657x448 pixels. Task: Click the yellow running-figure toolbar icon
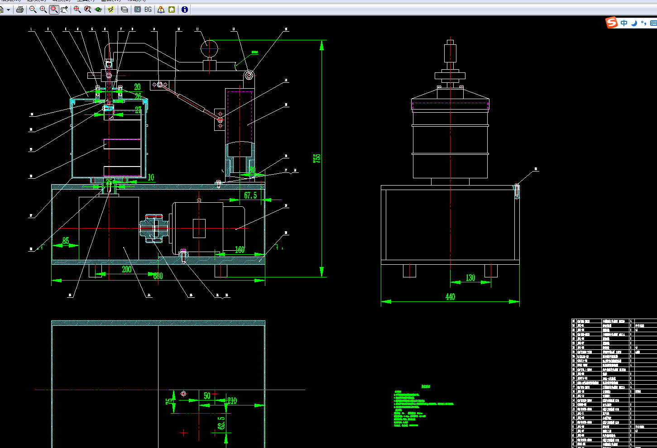[111, 10]
